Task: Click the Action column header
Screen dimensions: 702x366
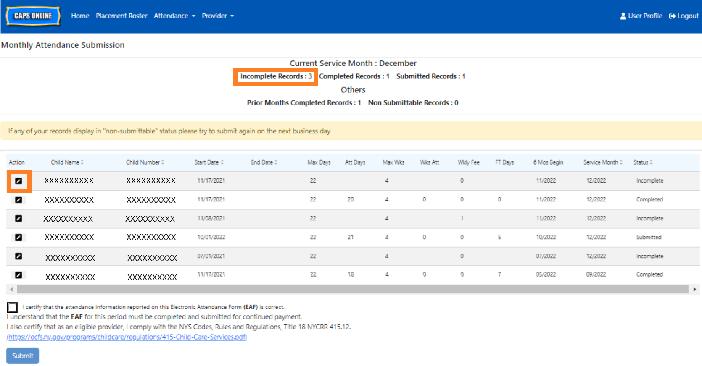Action: click(x=17, y=162)
